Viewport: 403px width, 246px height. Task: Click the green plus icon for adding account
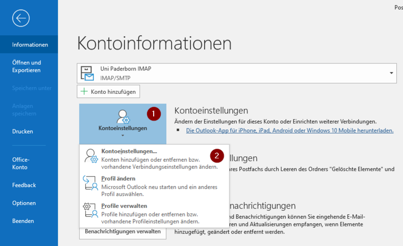[x=84, y=91]
